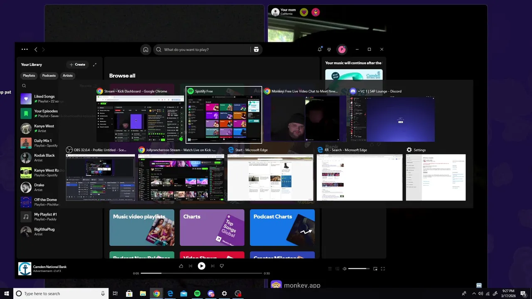The image size is (532, 299).
Task: Toggle the Podcasts filter chip
Action: (49, 76)
